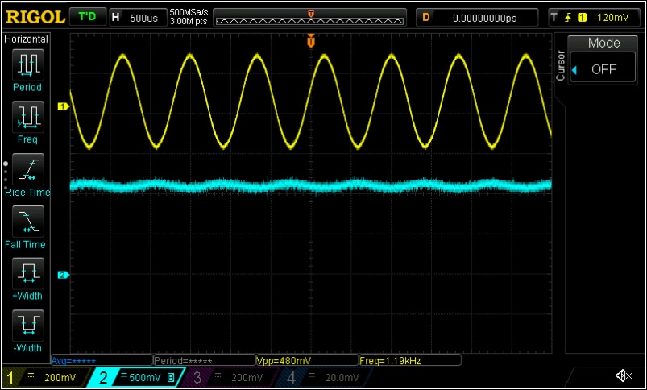Click the orange trigger position marker above waveform
Image resolution: width=647 pixels, height=390 pixels.
(x=310, y=43)
